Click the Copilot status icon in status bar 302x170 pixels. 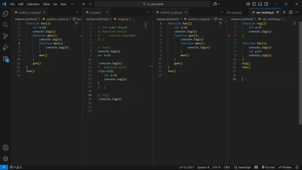tap(256, 167)
